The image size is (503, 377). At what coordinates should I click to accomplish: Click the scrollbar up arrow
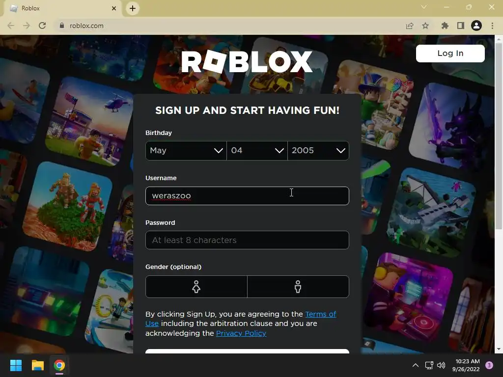coord(499,39)
